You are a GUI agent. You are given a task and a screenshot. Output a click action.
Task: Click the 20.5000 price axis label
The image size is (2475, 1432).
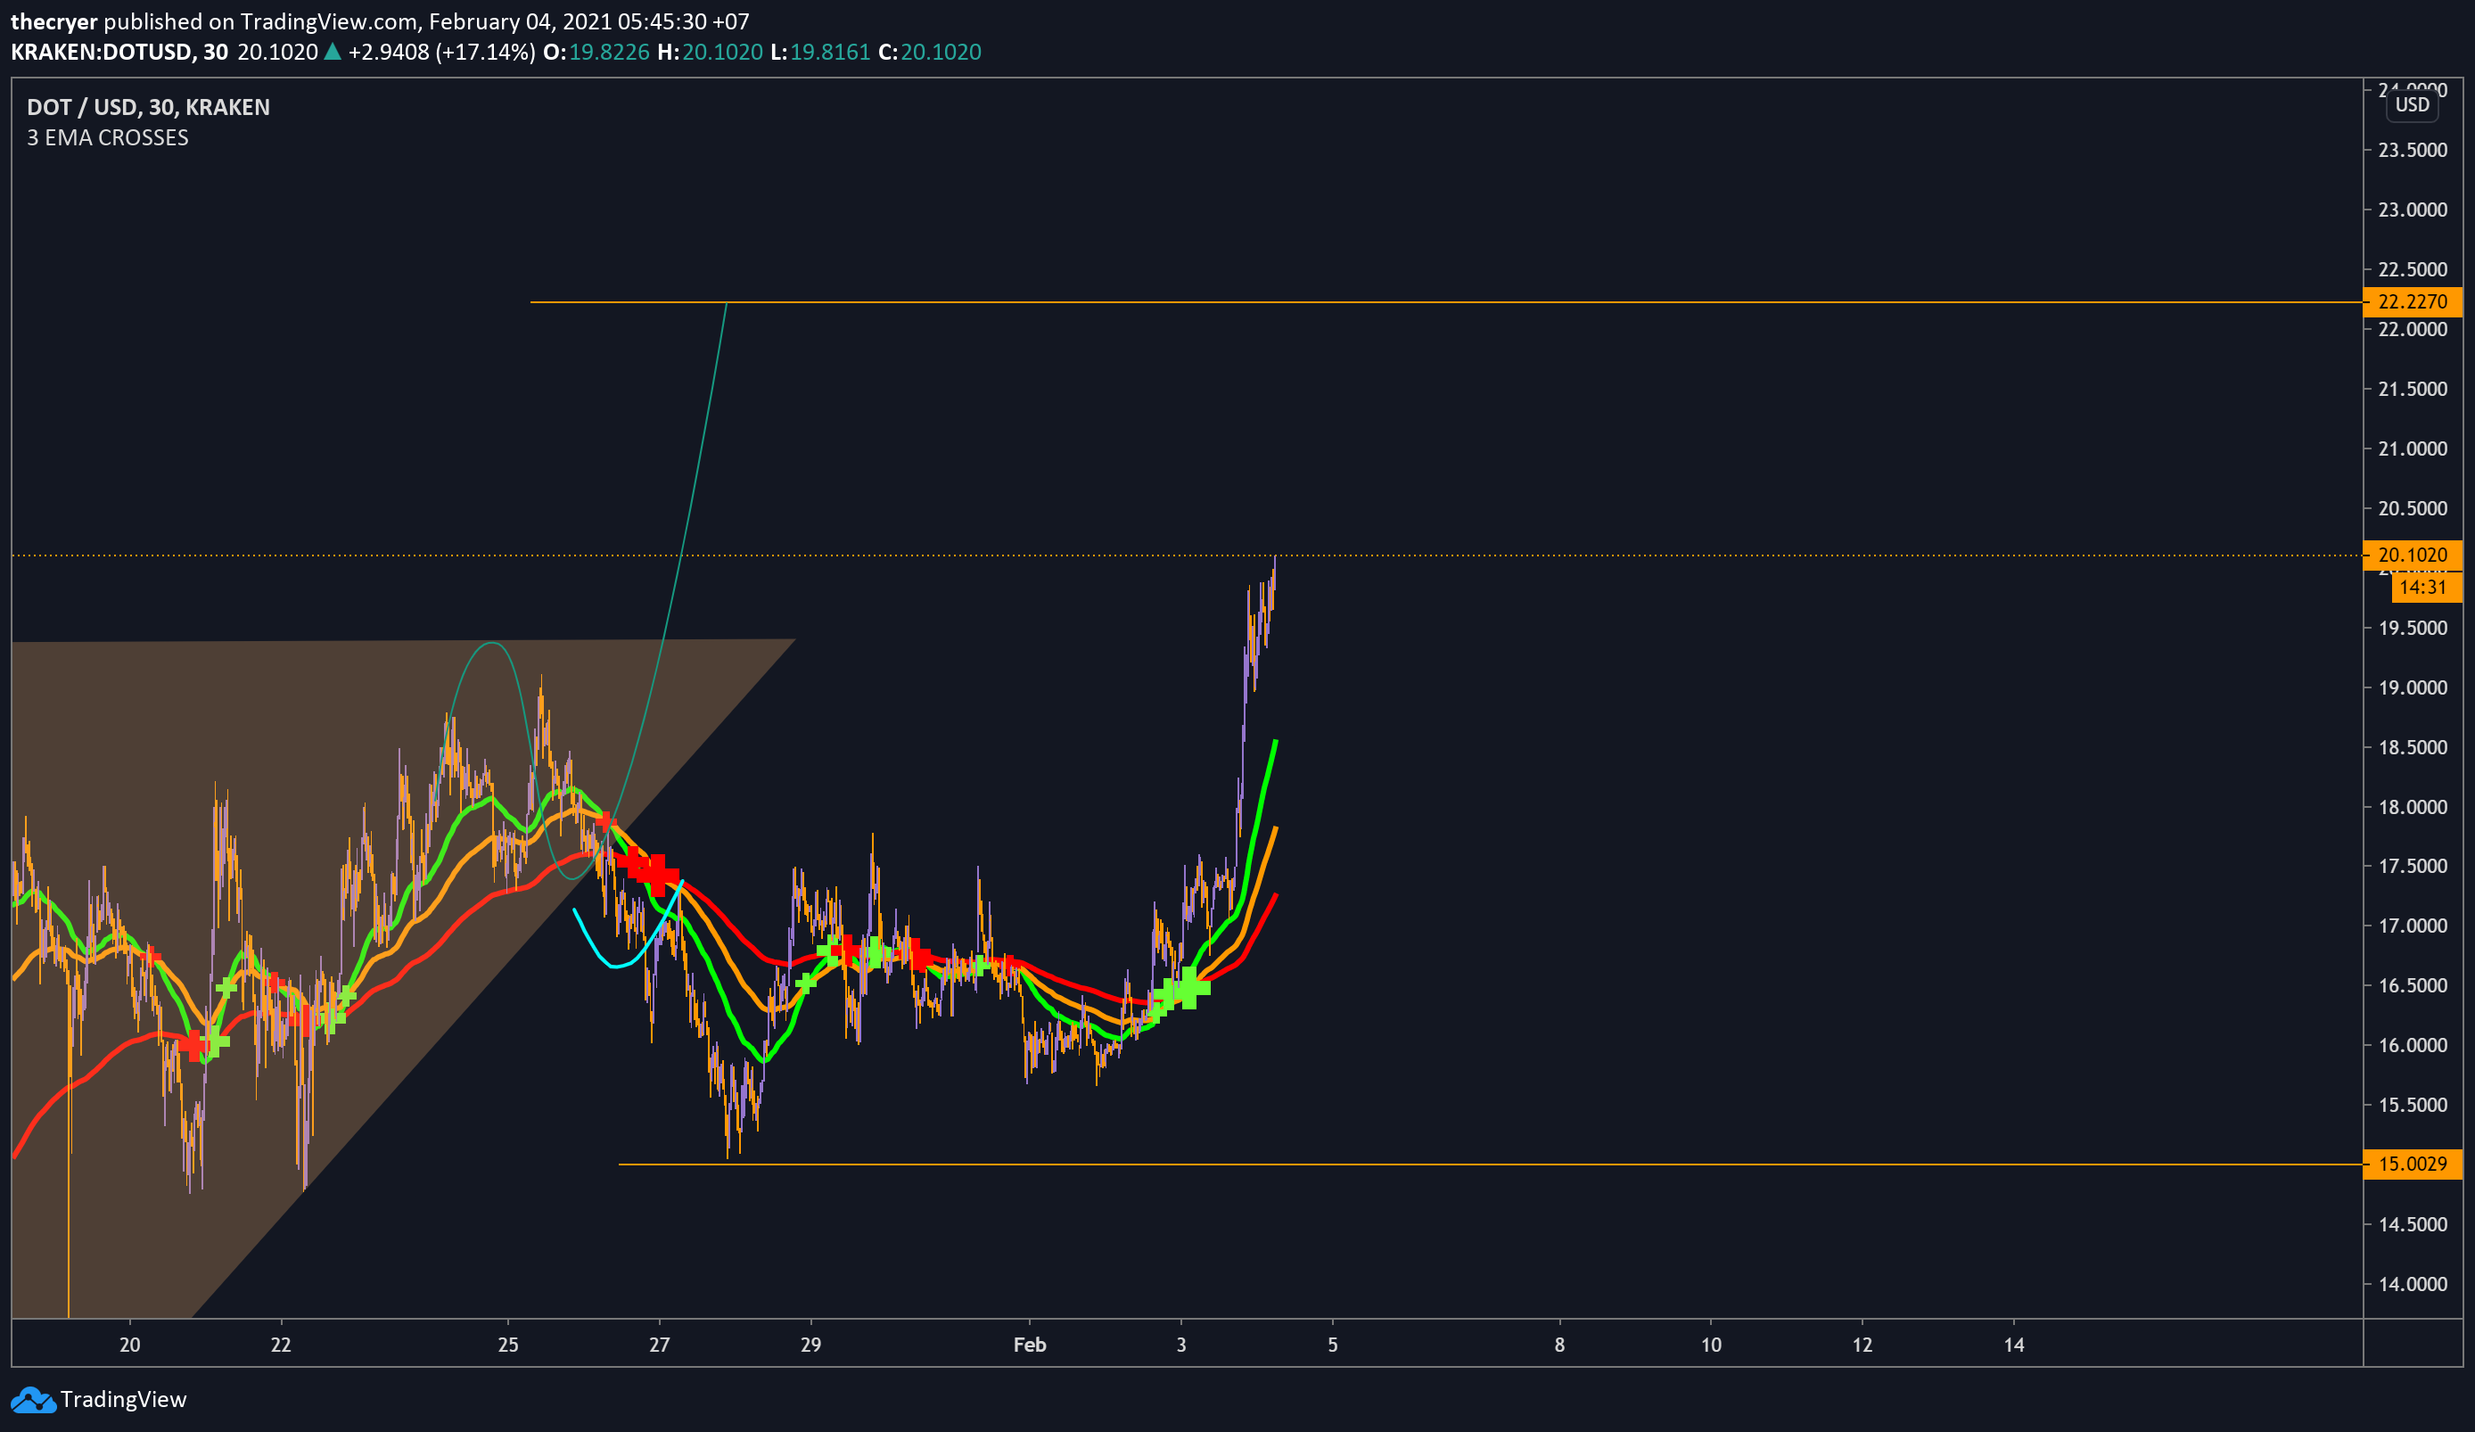pos(2412,507)
